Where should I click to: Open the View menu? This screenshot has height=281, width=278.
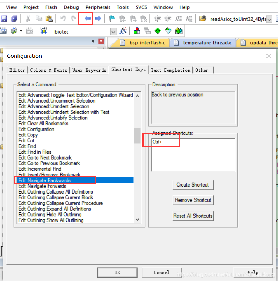coord(12,7)
